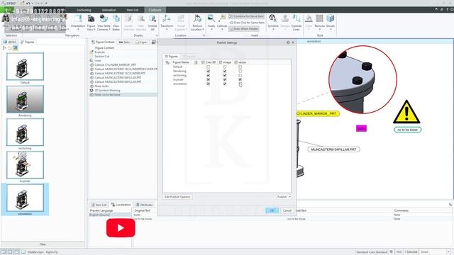Viewport: 454px width, 255px height.
Task: Click the Unhide All icon
Action: [x=153, y=19]
